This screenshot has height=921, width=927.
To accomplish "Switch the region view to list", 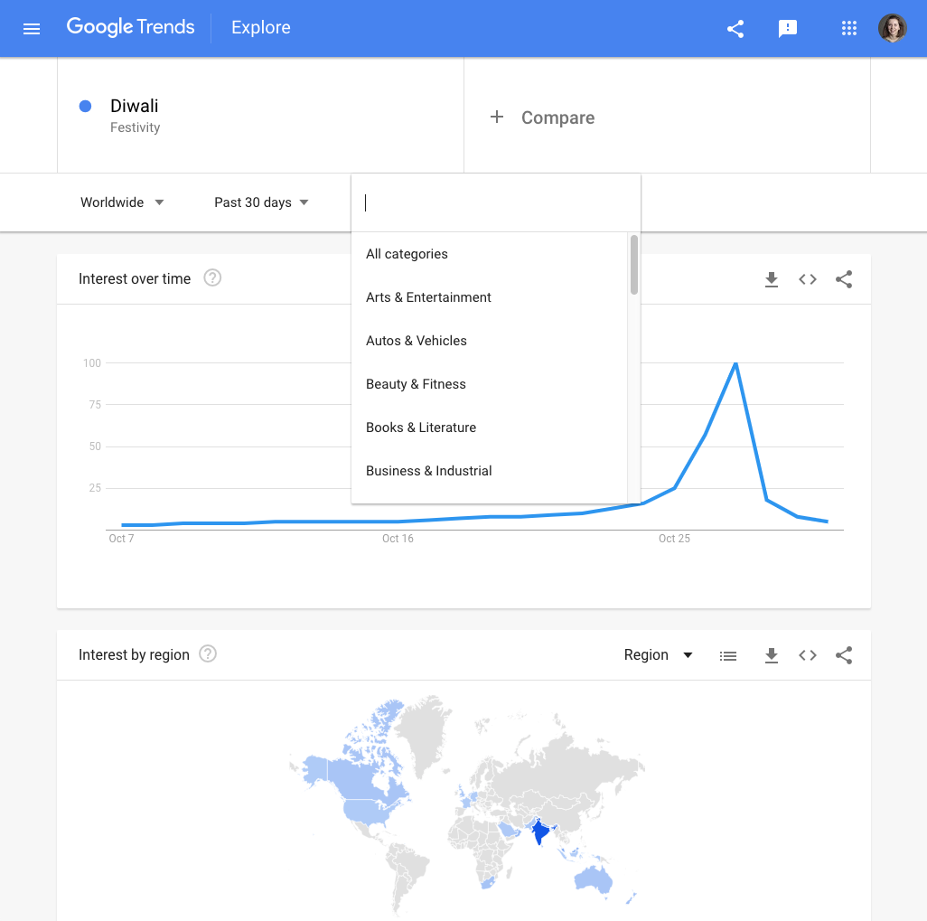I will coord(727,655).
